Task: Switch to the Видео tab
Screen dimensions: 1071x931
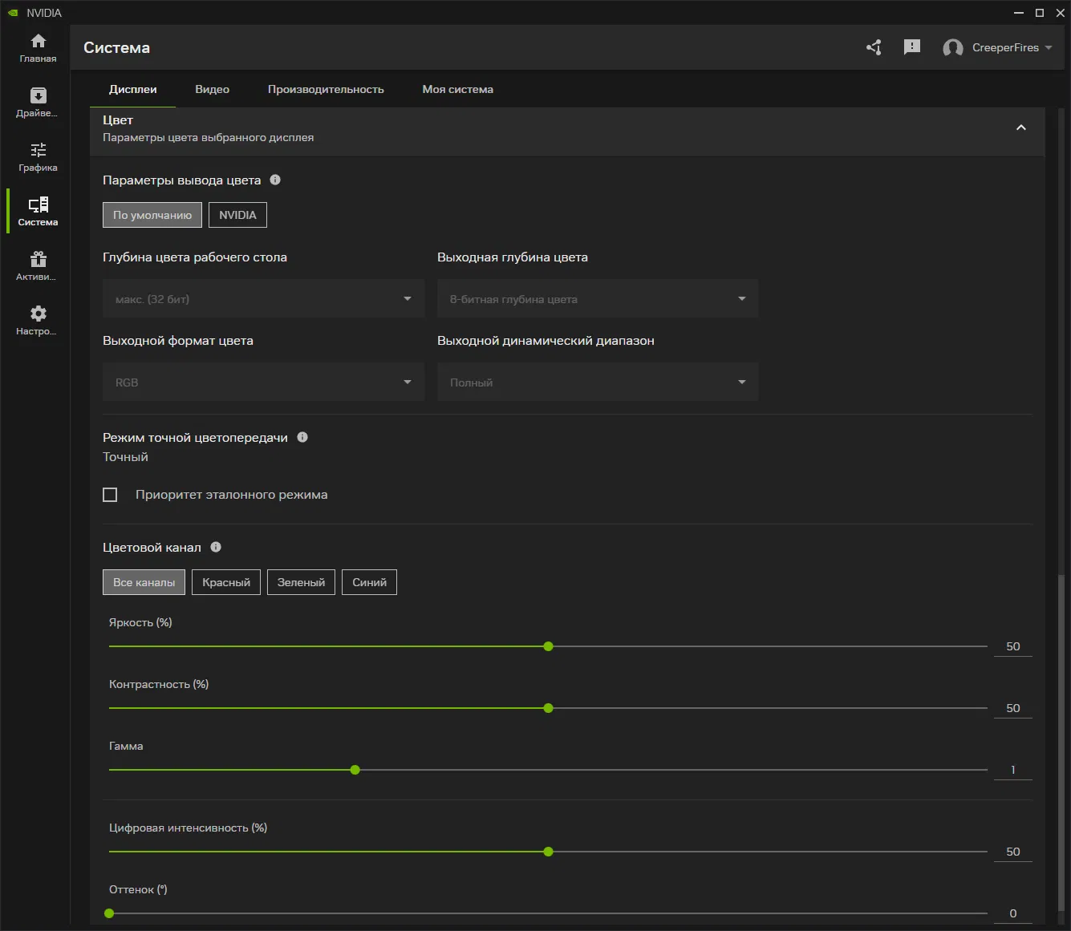Action: point(212,89)
